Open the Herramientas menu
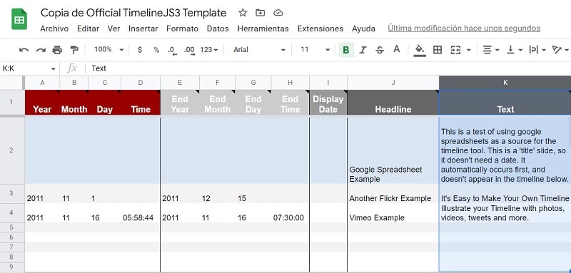This screenshot has width=571, height=273. tap(263, 29)
